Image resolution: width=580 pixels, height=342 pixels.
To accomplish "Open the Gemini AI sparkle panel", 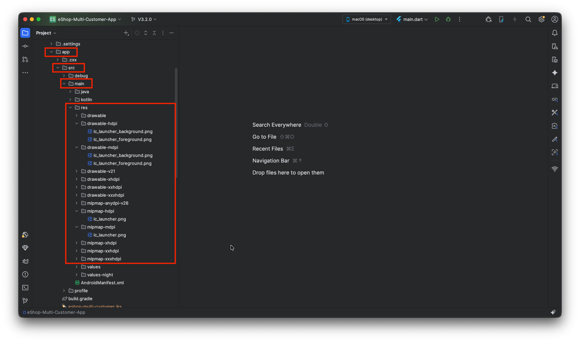I will 554,73.
